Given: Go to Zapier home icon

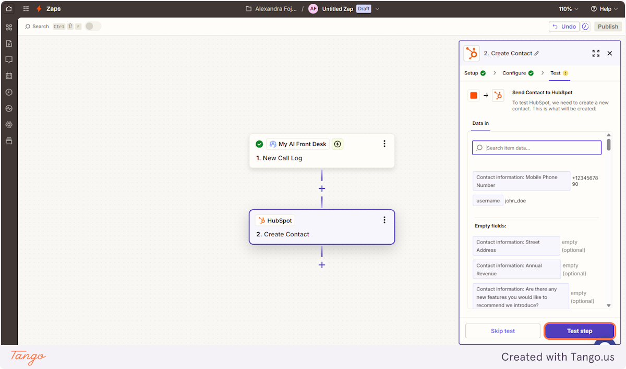Looking at the screenshot, I should (x=9, y=9).
